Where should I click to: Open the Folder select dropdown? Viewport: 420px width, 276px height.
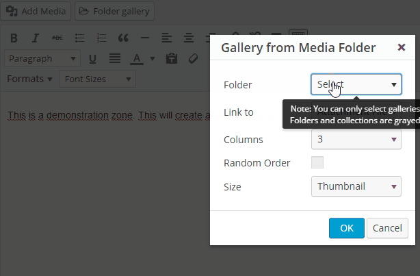[x=356, y=84]
